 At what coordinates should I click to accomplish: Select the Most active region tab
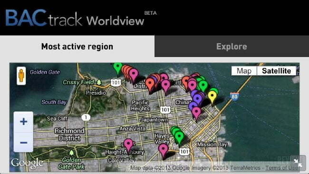[x=77, y=47]
